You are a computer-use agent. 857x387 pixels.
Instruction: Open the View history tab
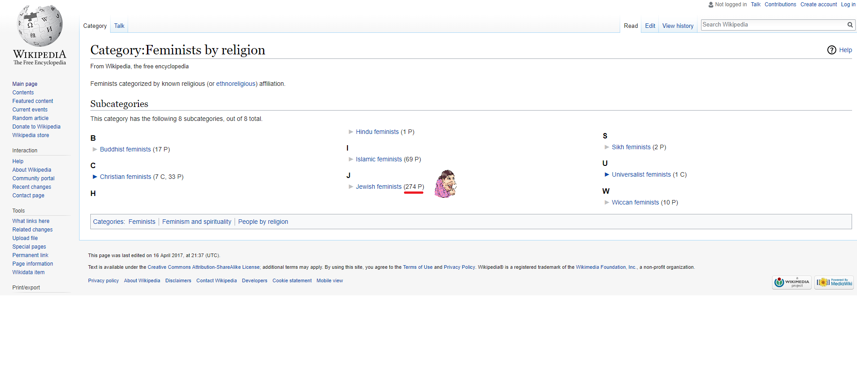pyautogui.click(x=678, y=26)
